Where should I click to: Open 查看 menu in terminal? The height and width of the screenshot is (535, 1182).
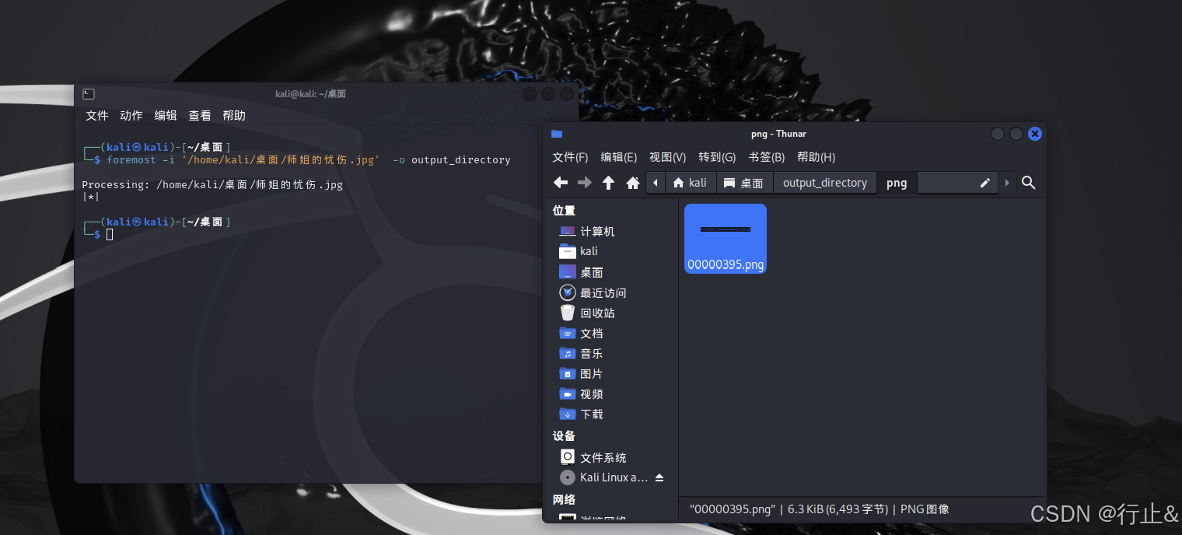coord(200,115)
